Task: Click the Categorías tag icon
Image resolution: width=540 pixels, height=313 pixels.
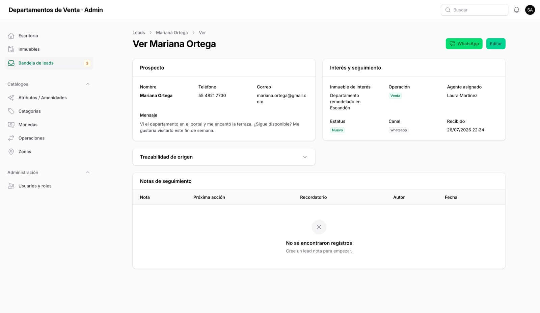Action: coord(11,111)
